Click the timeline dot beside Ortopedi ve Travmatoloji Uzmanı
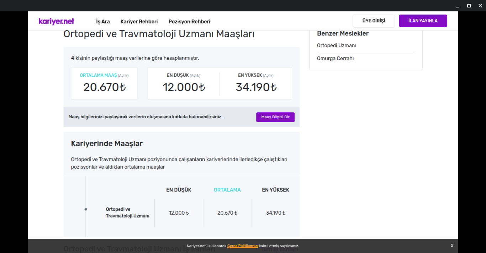 coord(86,209)
